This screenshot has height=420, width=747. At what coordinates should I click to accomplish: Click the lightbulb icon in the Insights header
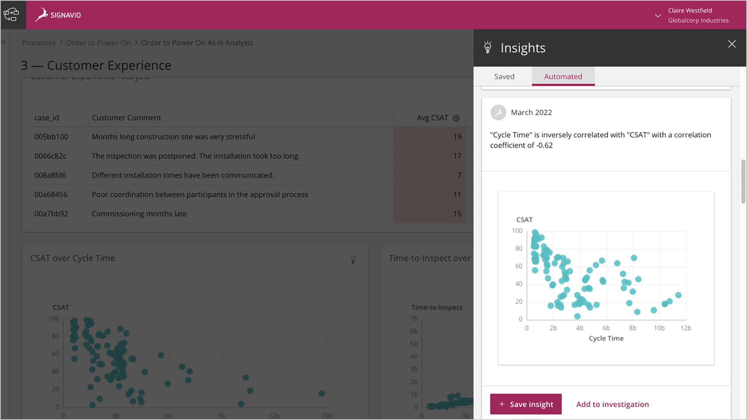click(x=488, y=47)
